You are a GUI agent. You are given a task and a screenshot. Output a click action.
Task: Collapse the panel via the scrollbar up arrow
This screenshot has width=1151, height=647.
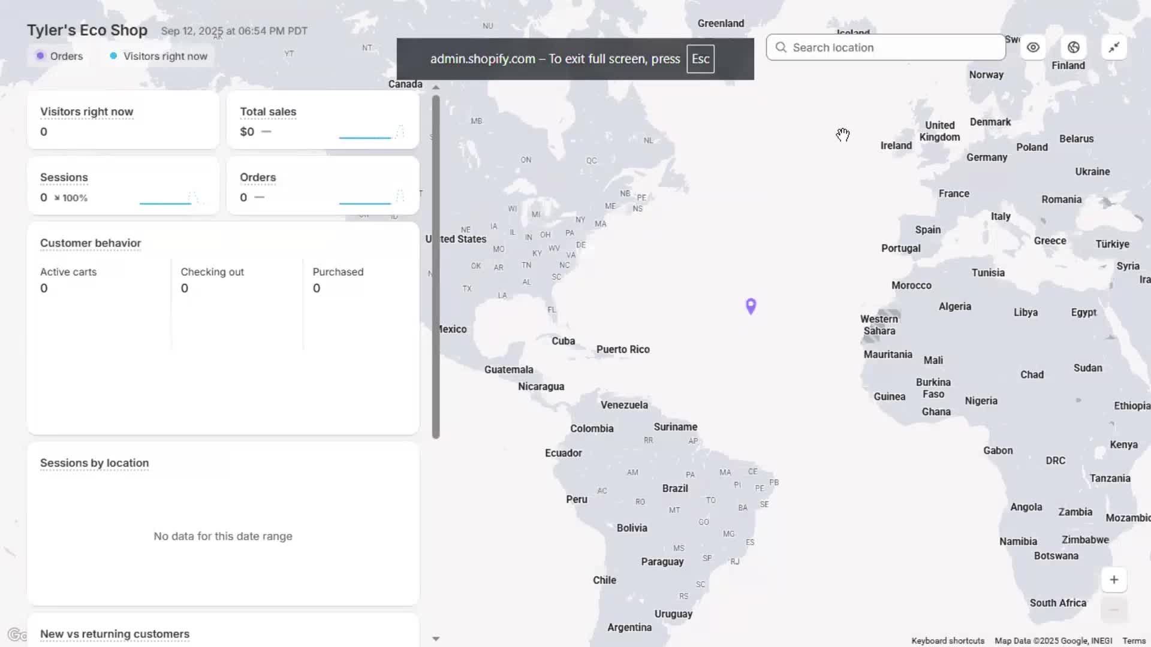[x=436, y=87]
